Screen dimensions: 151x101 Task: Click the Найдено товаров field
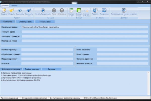tap(122, 63)
